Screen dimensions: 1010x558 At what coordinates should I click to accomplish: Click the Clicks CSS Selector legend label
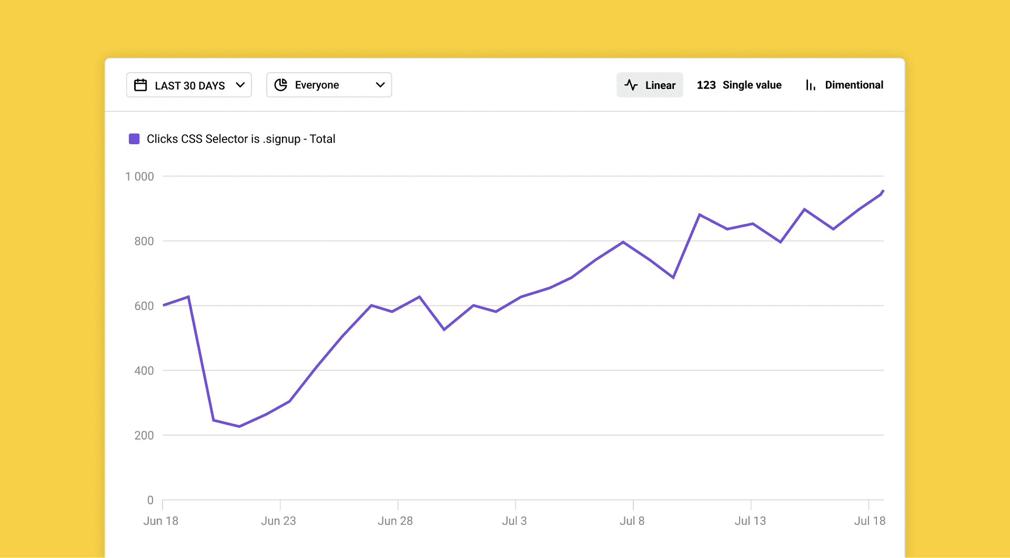[x=241, y=139]
